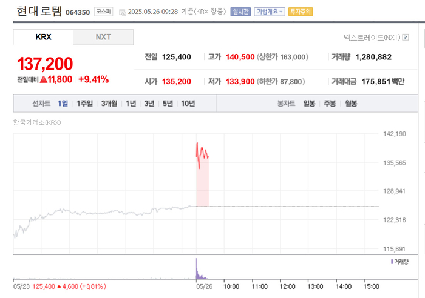Click the red up-arrow change indicator

tap(43, 79)
